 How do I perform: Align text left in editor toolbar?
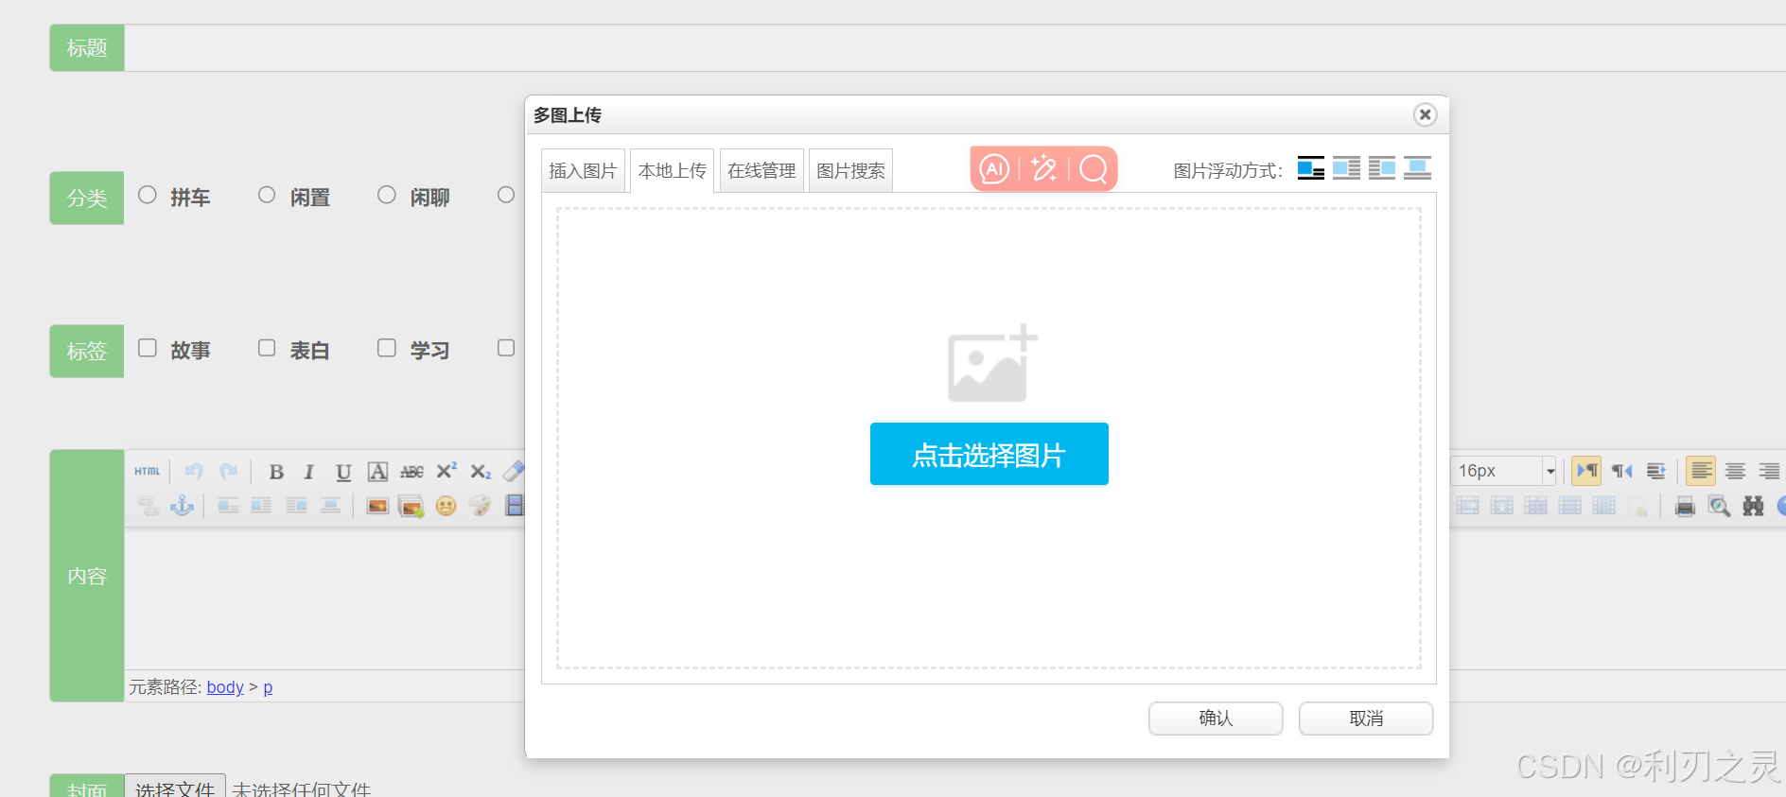click(1701, 471)
